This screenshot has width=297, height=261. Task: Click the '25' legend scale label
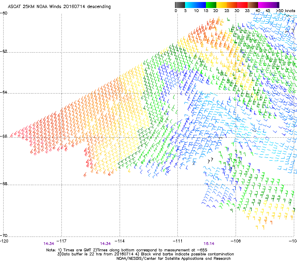227,11
